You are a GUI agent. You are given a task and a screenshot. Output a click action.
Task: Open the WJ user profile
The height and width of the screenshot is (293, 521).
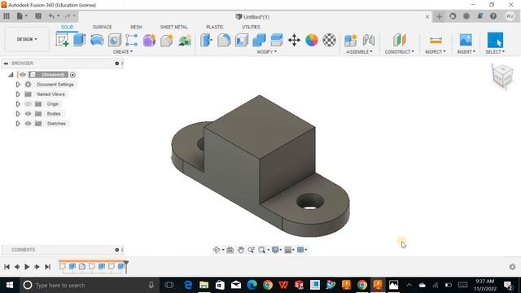(x=510, y=16)
